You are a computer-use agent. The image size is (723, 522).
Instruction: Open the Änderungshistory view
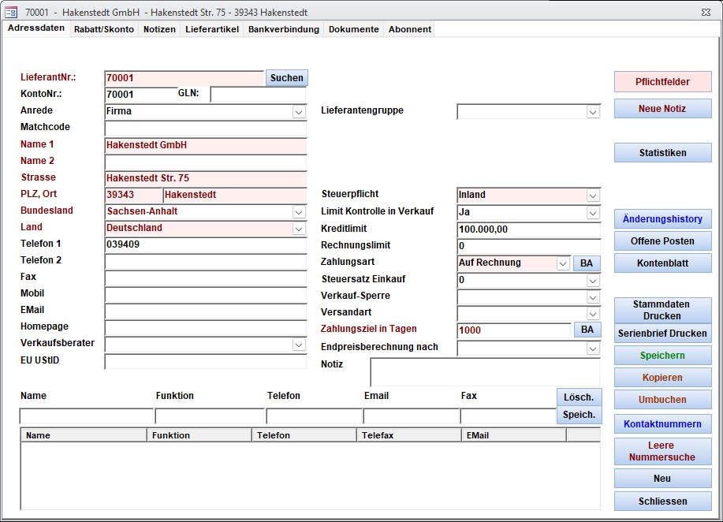pyautogui.click(x=662, y=219)
